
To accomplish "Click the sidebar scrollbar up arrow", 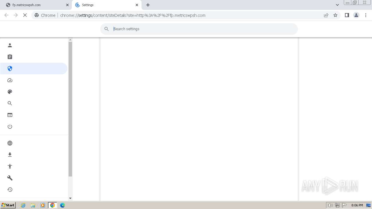I will point(70,39).
